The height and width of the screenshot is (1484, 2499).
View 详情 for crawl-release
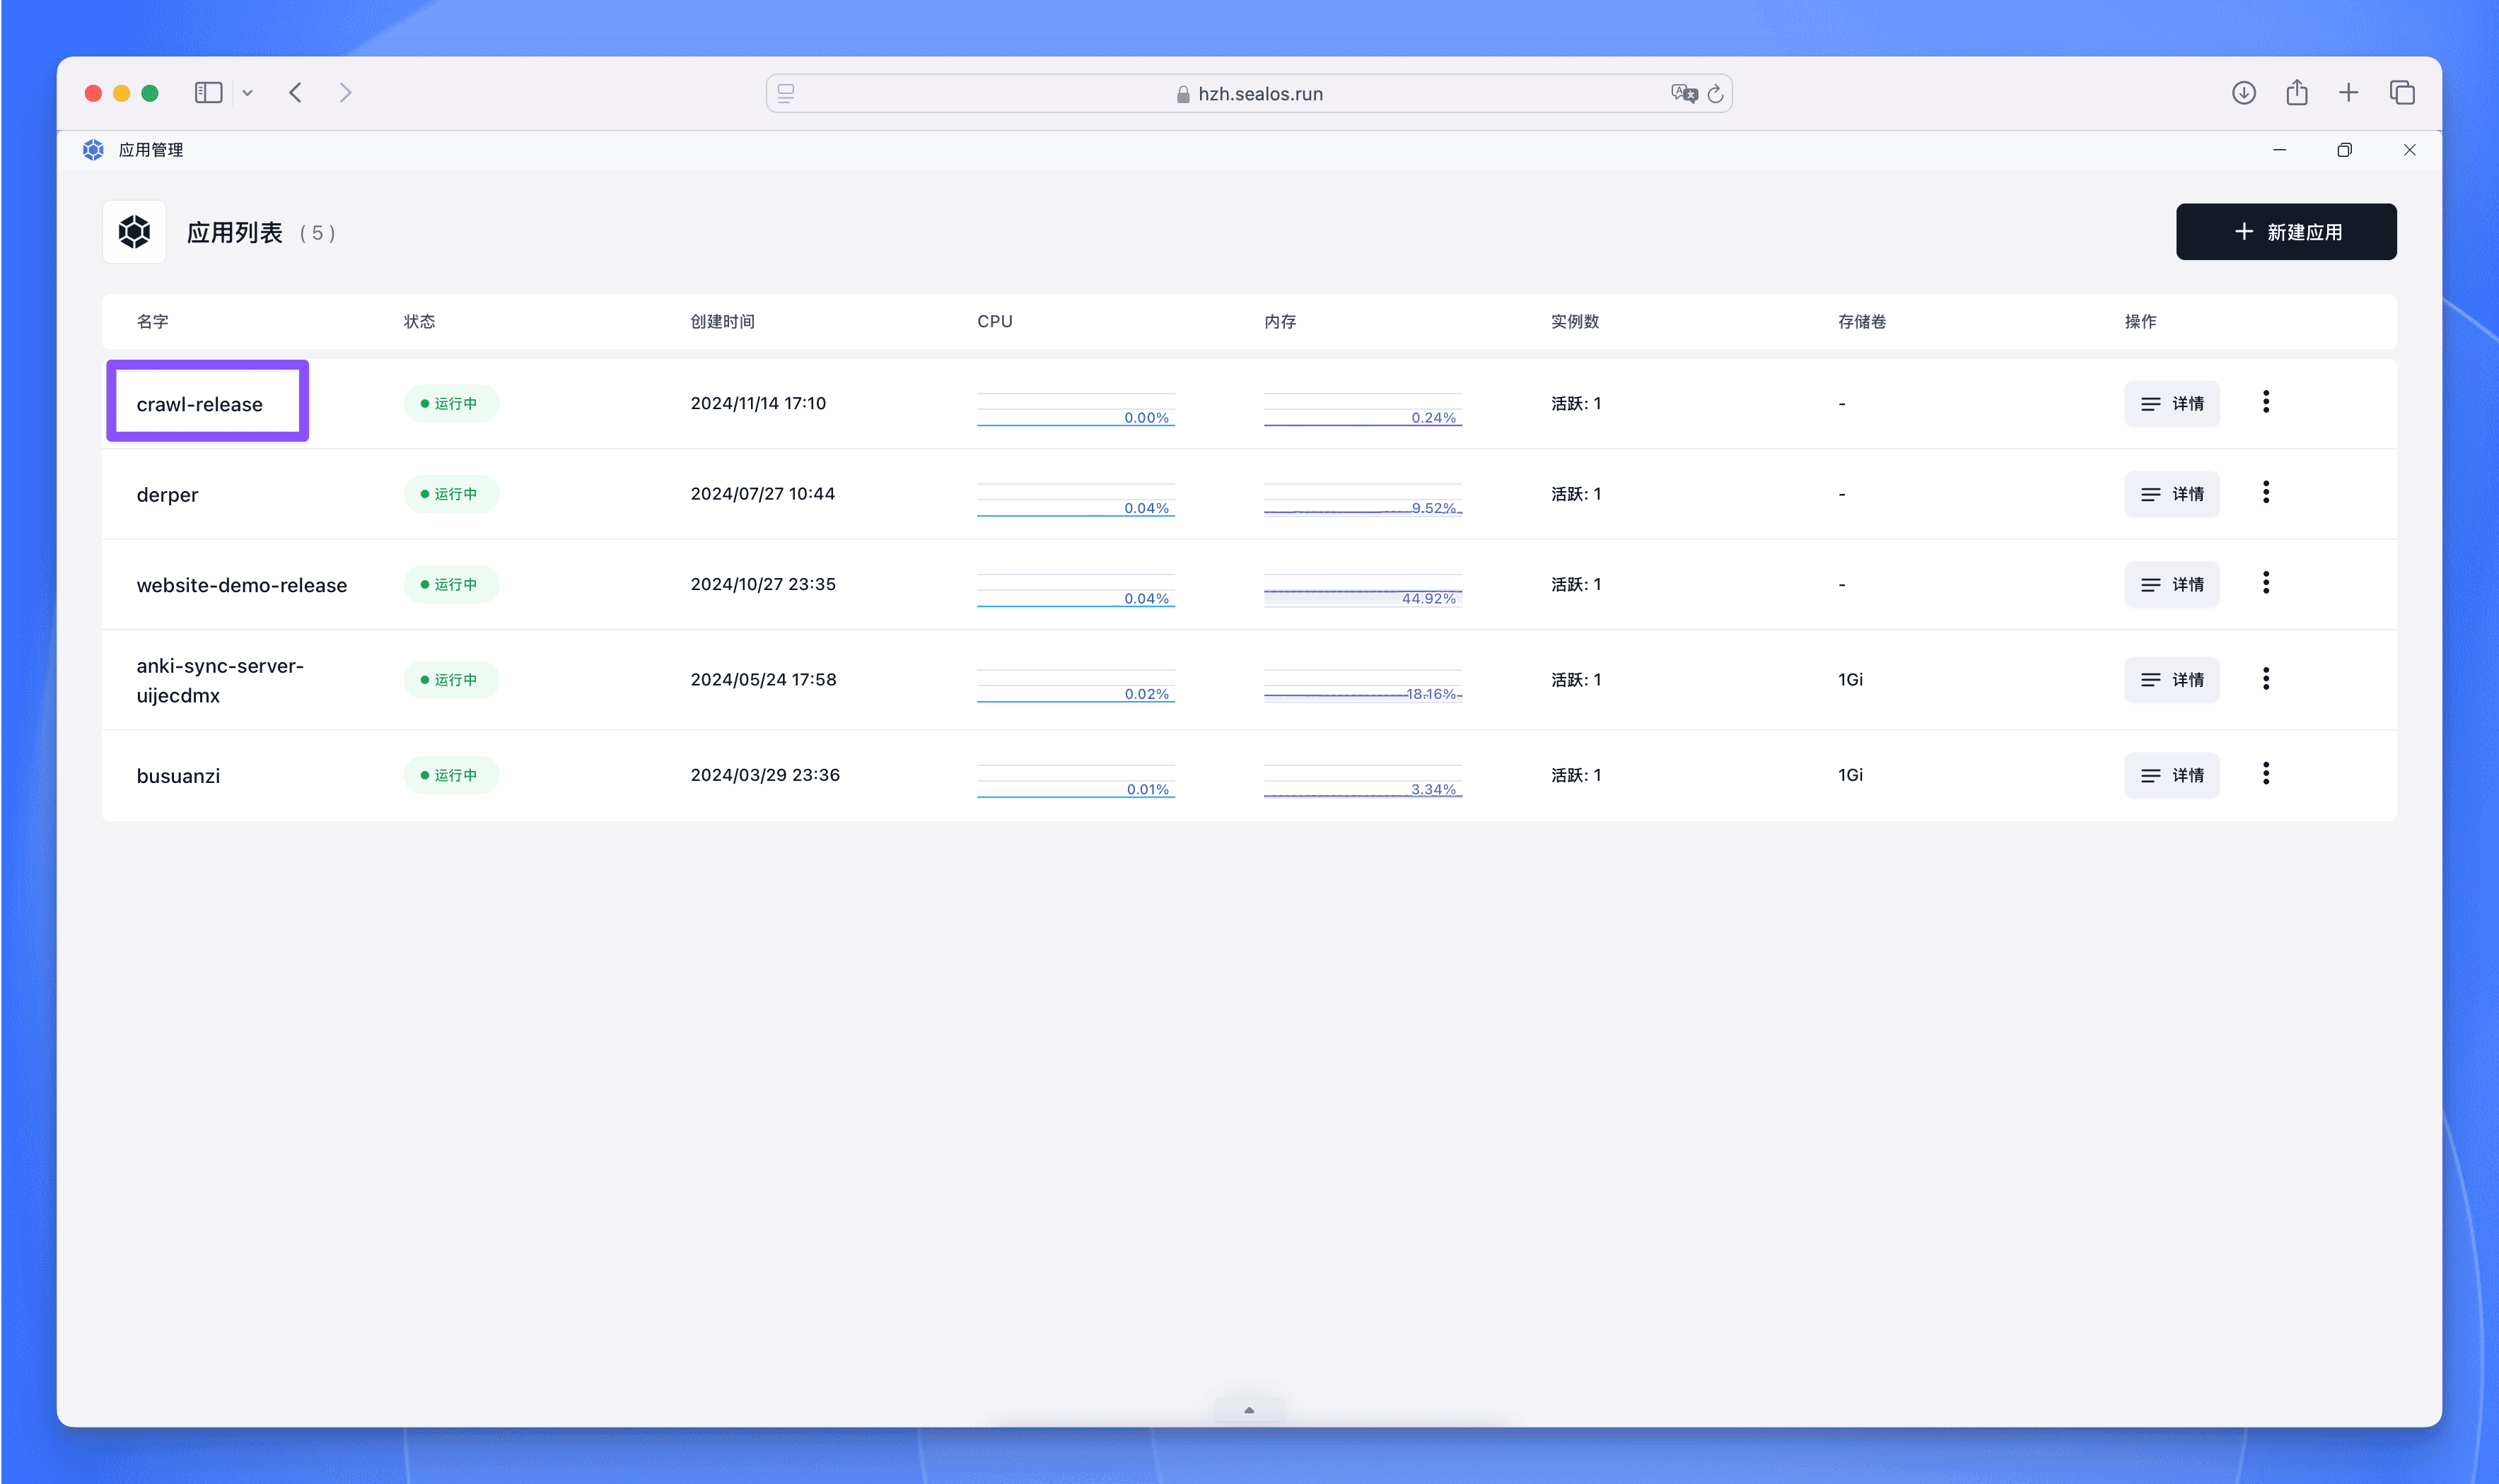[x=2172, y=404]
